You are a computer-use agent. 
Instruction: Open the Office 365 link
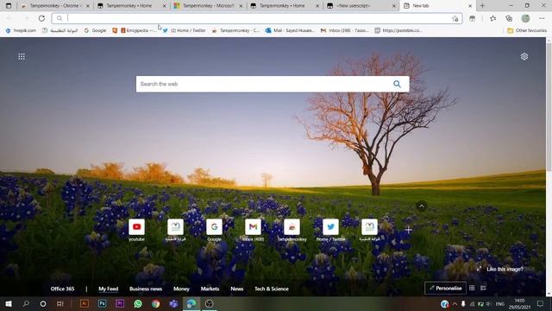click(x=62, y=289)
